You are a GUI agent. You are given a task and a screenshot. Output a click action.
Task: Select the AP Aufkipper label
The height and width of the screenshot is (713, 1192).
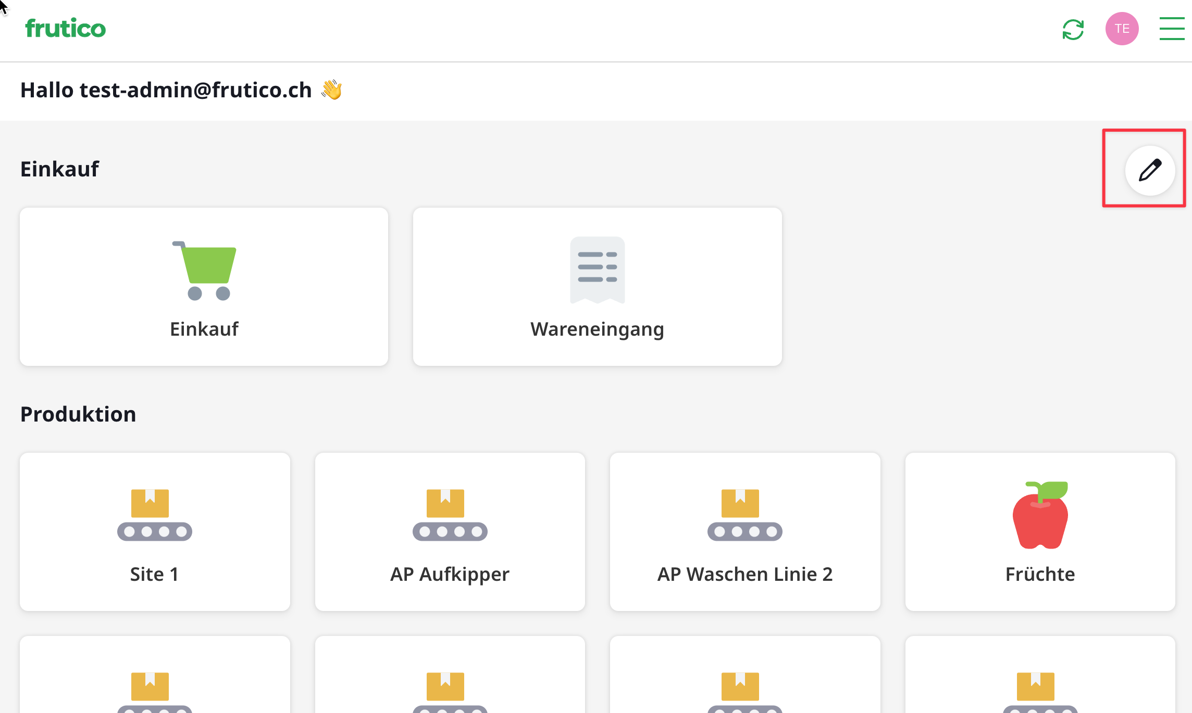click(x=450, y=575)
